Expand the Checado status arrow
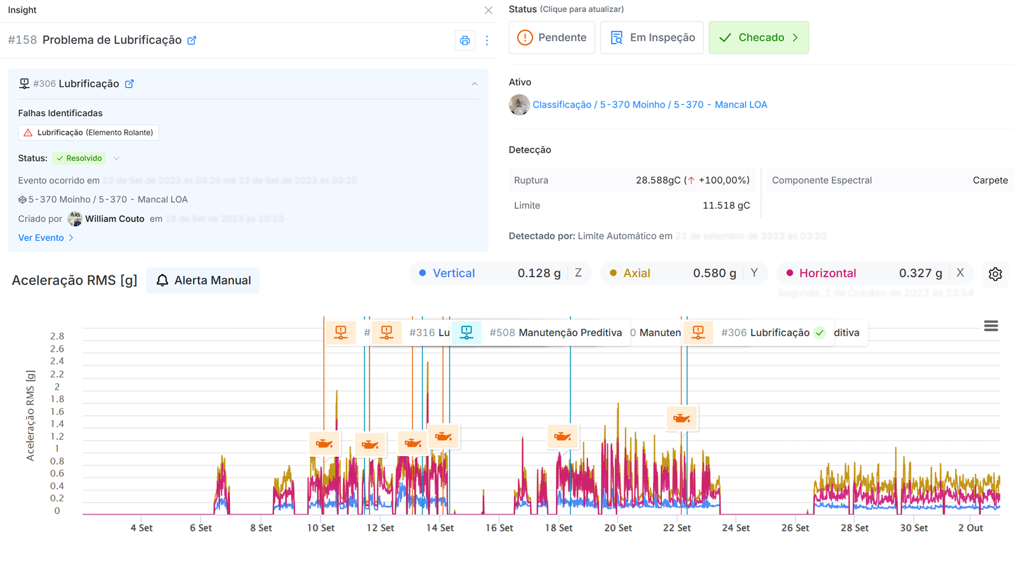1021x565 pixels. (795, 38)
